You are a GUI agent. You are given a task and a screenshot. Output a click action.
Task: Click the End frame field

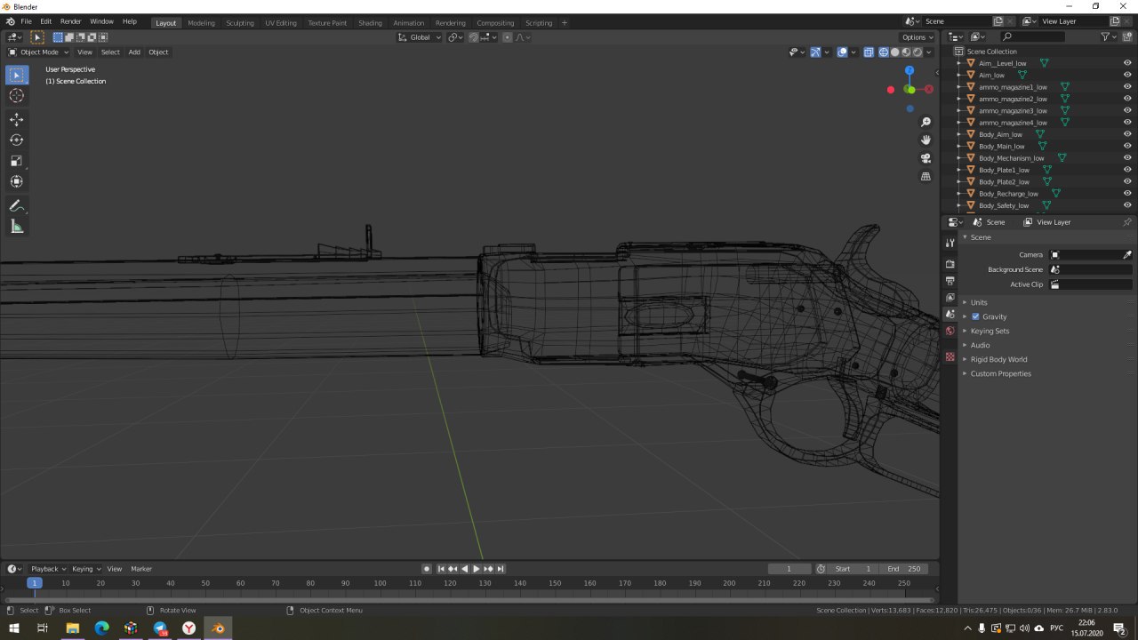click(x=903, y=569)
